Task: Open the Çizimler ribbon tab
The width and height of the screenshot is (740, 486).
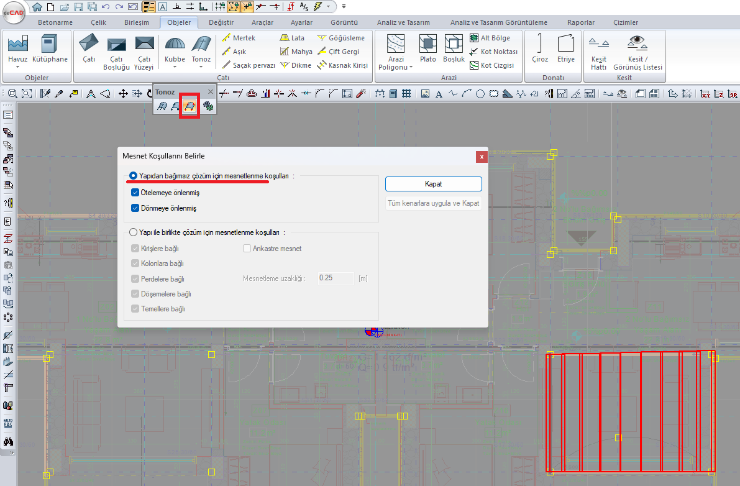Action: (625, 22)
